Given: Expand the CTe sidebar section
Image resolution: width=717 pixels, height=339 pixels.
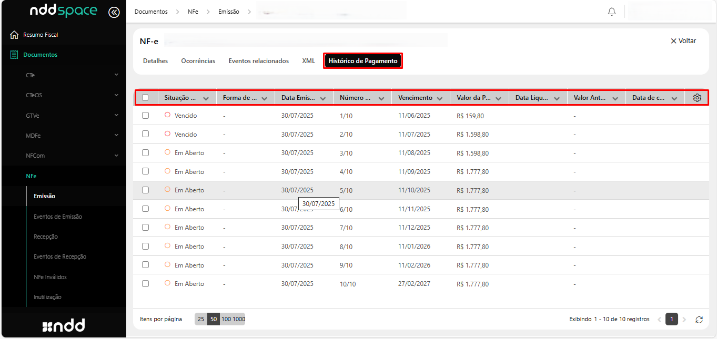Looking at the screenshot, I should pos(116,75).
